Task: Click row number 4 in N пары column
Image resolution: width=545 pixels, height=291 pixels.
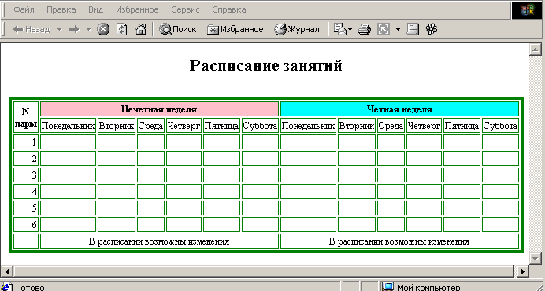Action: 26,192
